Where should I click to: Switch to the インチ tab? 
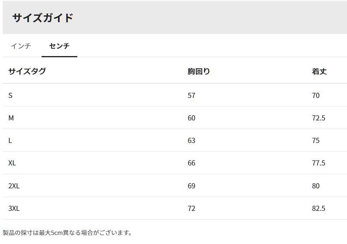tap(21, 46)
